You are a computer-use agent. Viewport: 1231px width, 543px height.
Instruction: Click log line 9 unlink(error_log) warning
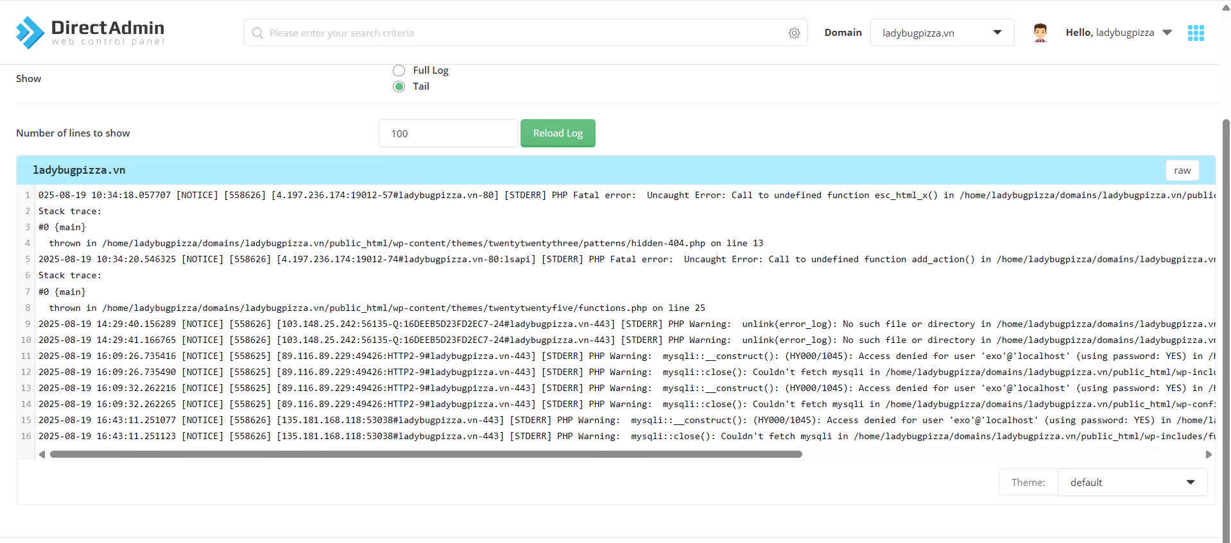click(x=626, y=324)
